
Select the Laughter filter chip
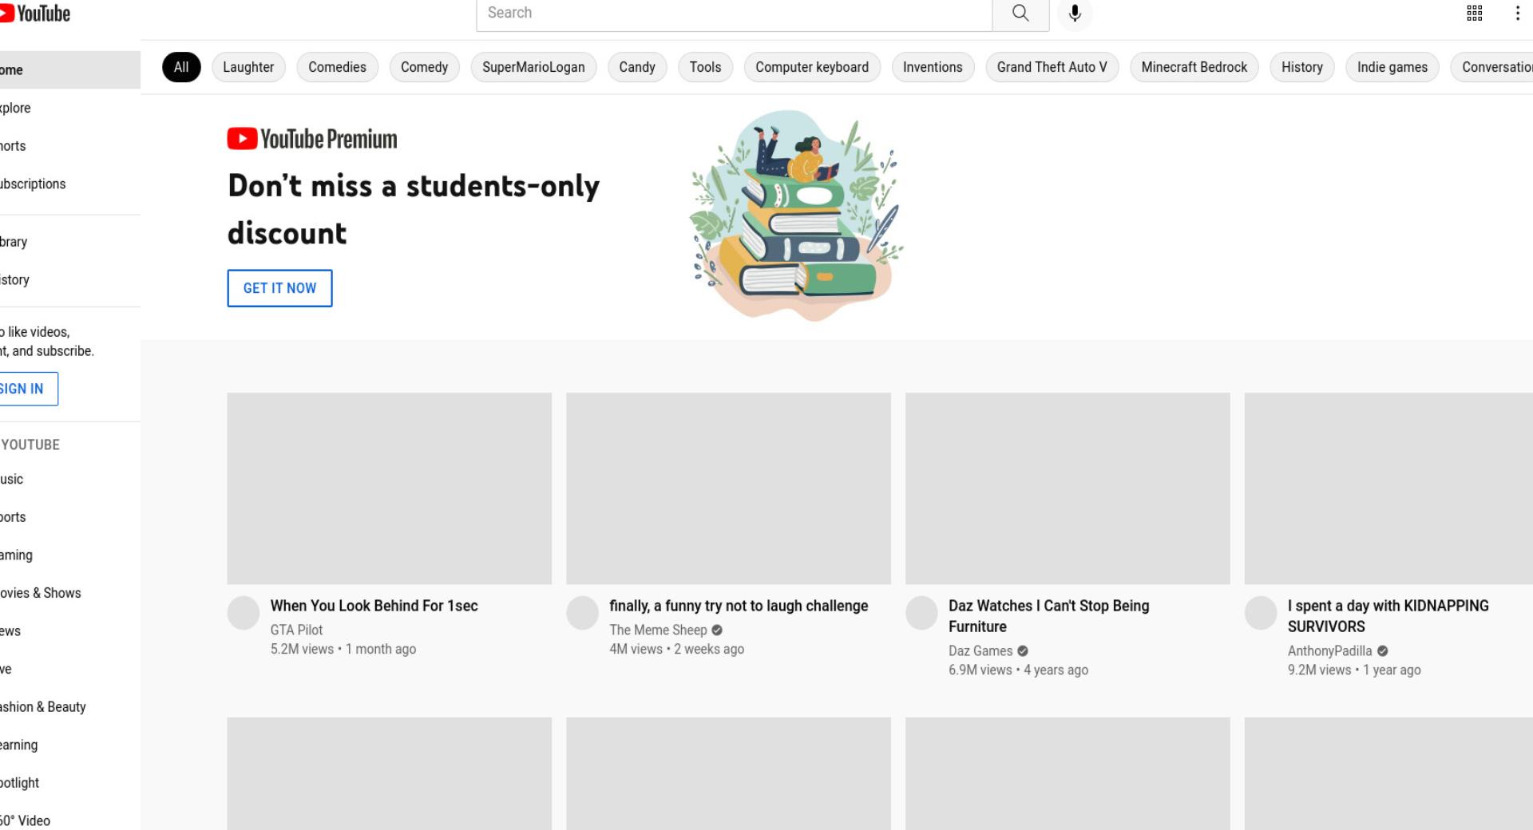(x=248, y=67)
